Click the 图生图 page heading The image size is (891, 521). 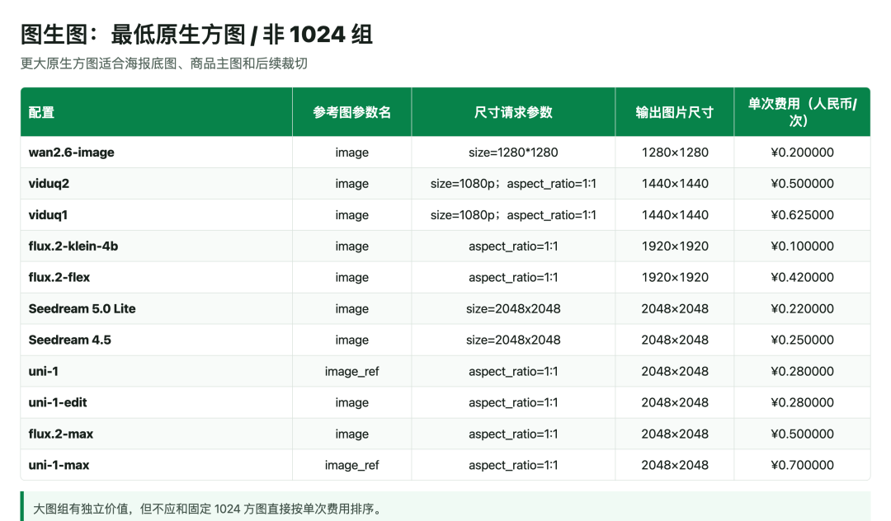[196, 34]
